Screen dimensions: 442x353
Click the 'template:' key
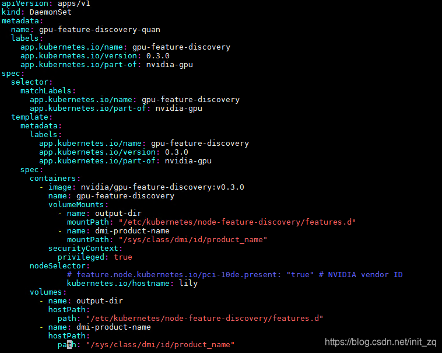tap(31, 117)
